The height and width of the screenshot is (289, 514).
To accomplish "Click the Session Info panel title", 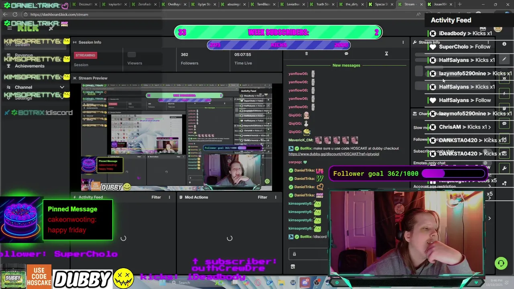I will 90,42.
